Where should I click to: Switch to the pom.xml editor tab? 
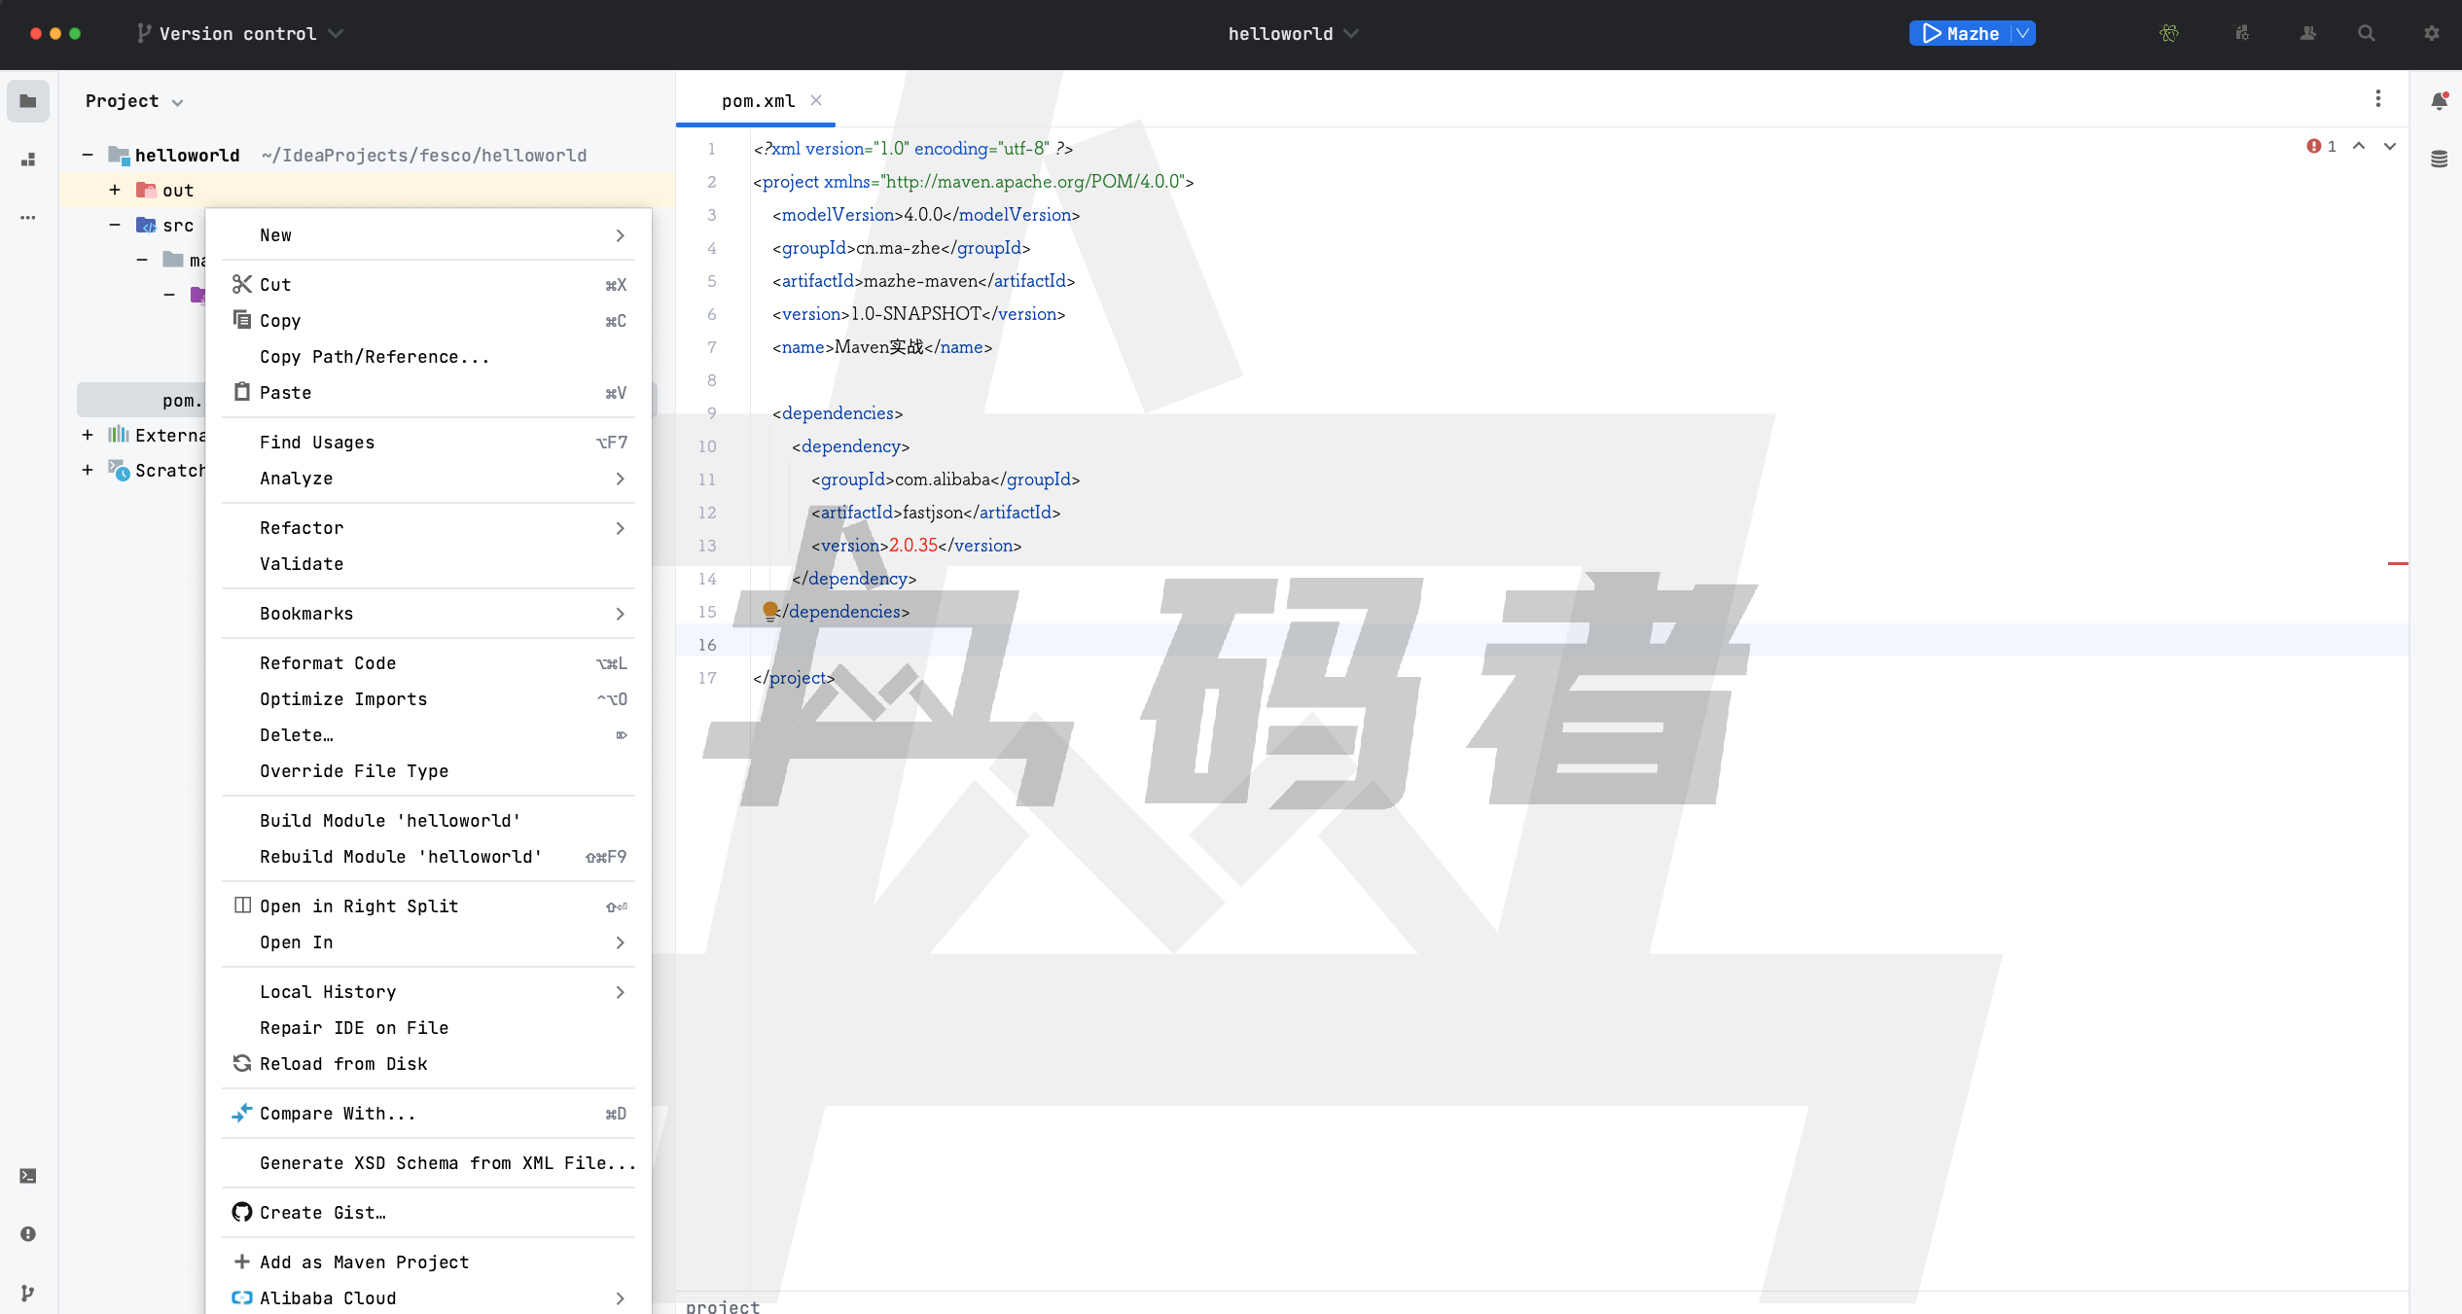tap(757, 100)
